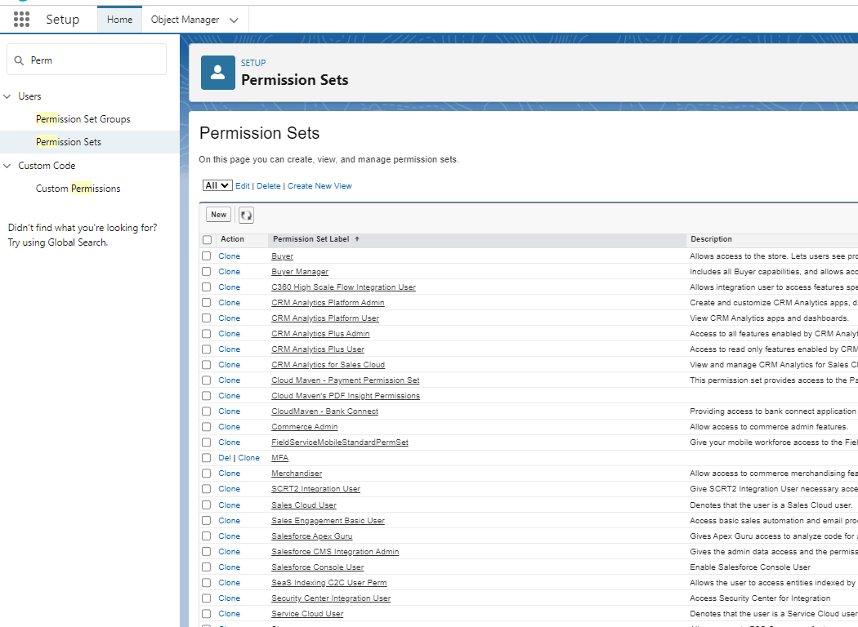Open CRM Analytics Plus Admin link
This screenshot has width=858, height=627.
[x=320, y=333]
